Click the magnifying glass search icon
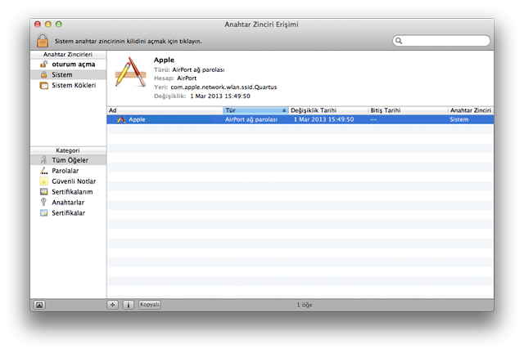 (399, 41)
